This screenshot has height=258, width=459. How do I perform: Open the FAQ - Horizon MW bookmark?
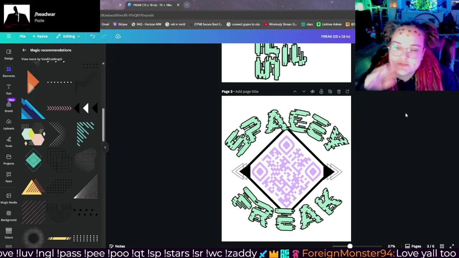(x=146, y=24)
